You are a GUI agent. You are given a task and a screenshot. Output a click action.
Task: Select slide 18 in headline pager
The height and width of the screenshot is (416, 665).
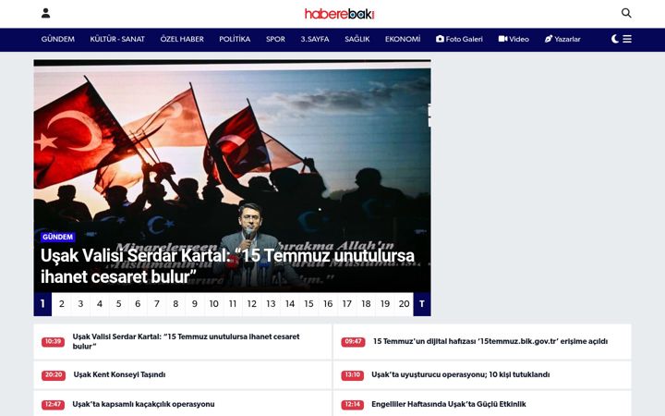pos(366,304)
